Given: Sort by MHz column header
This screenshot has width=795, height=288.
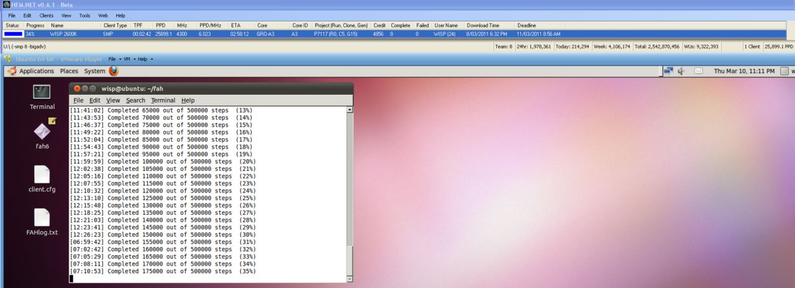Looking at the screenshot, I should click(x=186, y=25).
